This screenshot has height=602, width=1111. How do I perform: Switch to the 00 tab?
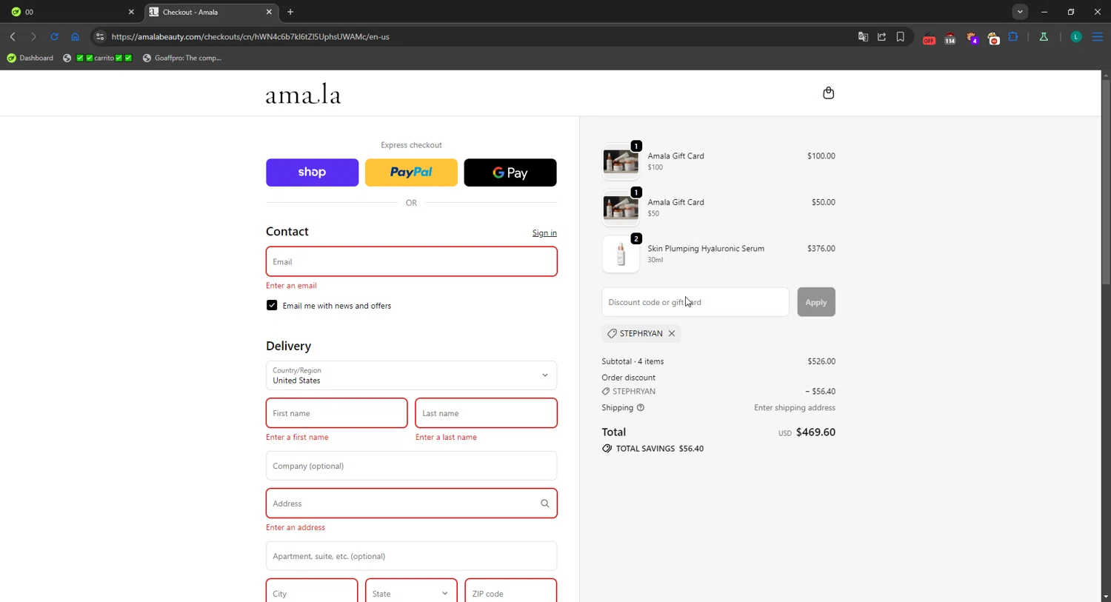pos(71,12)
